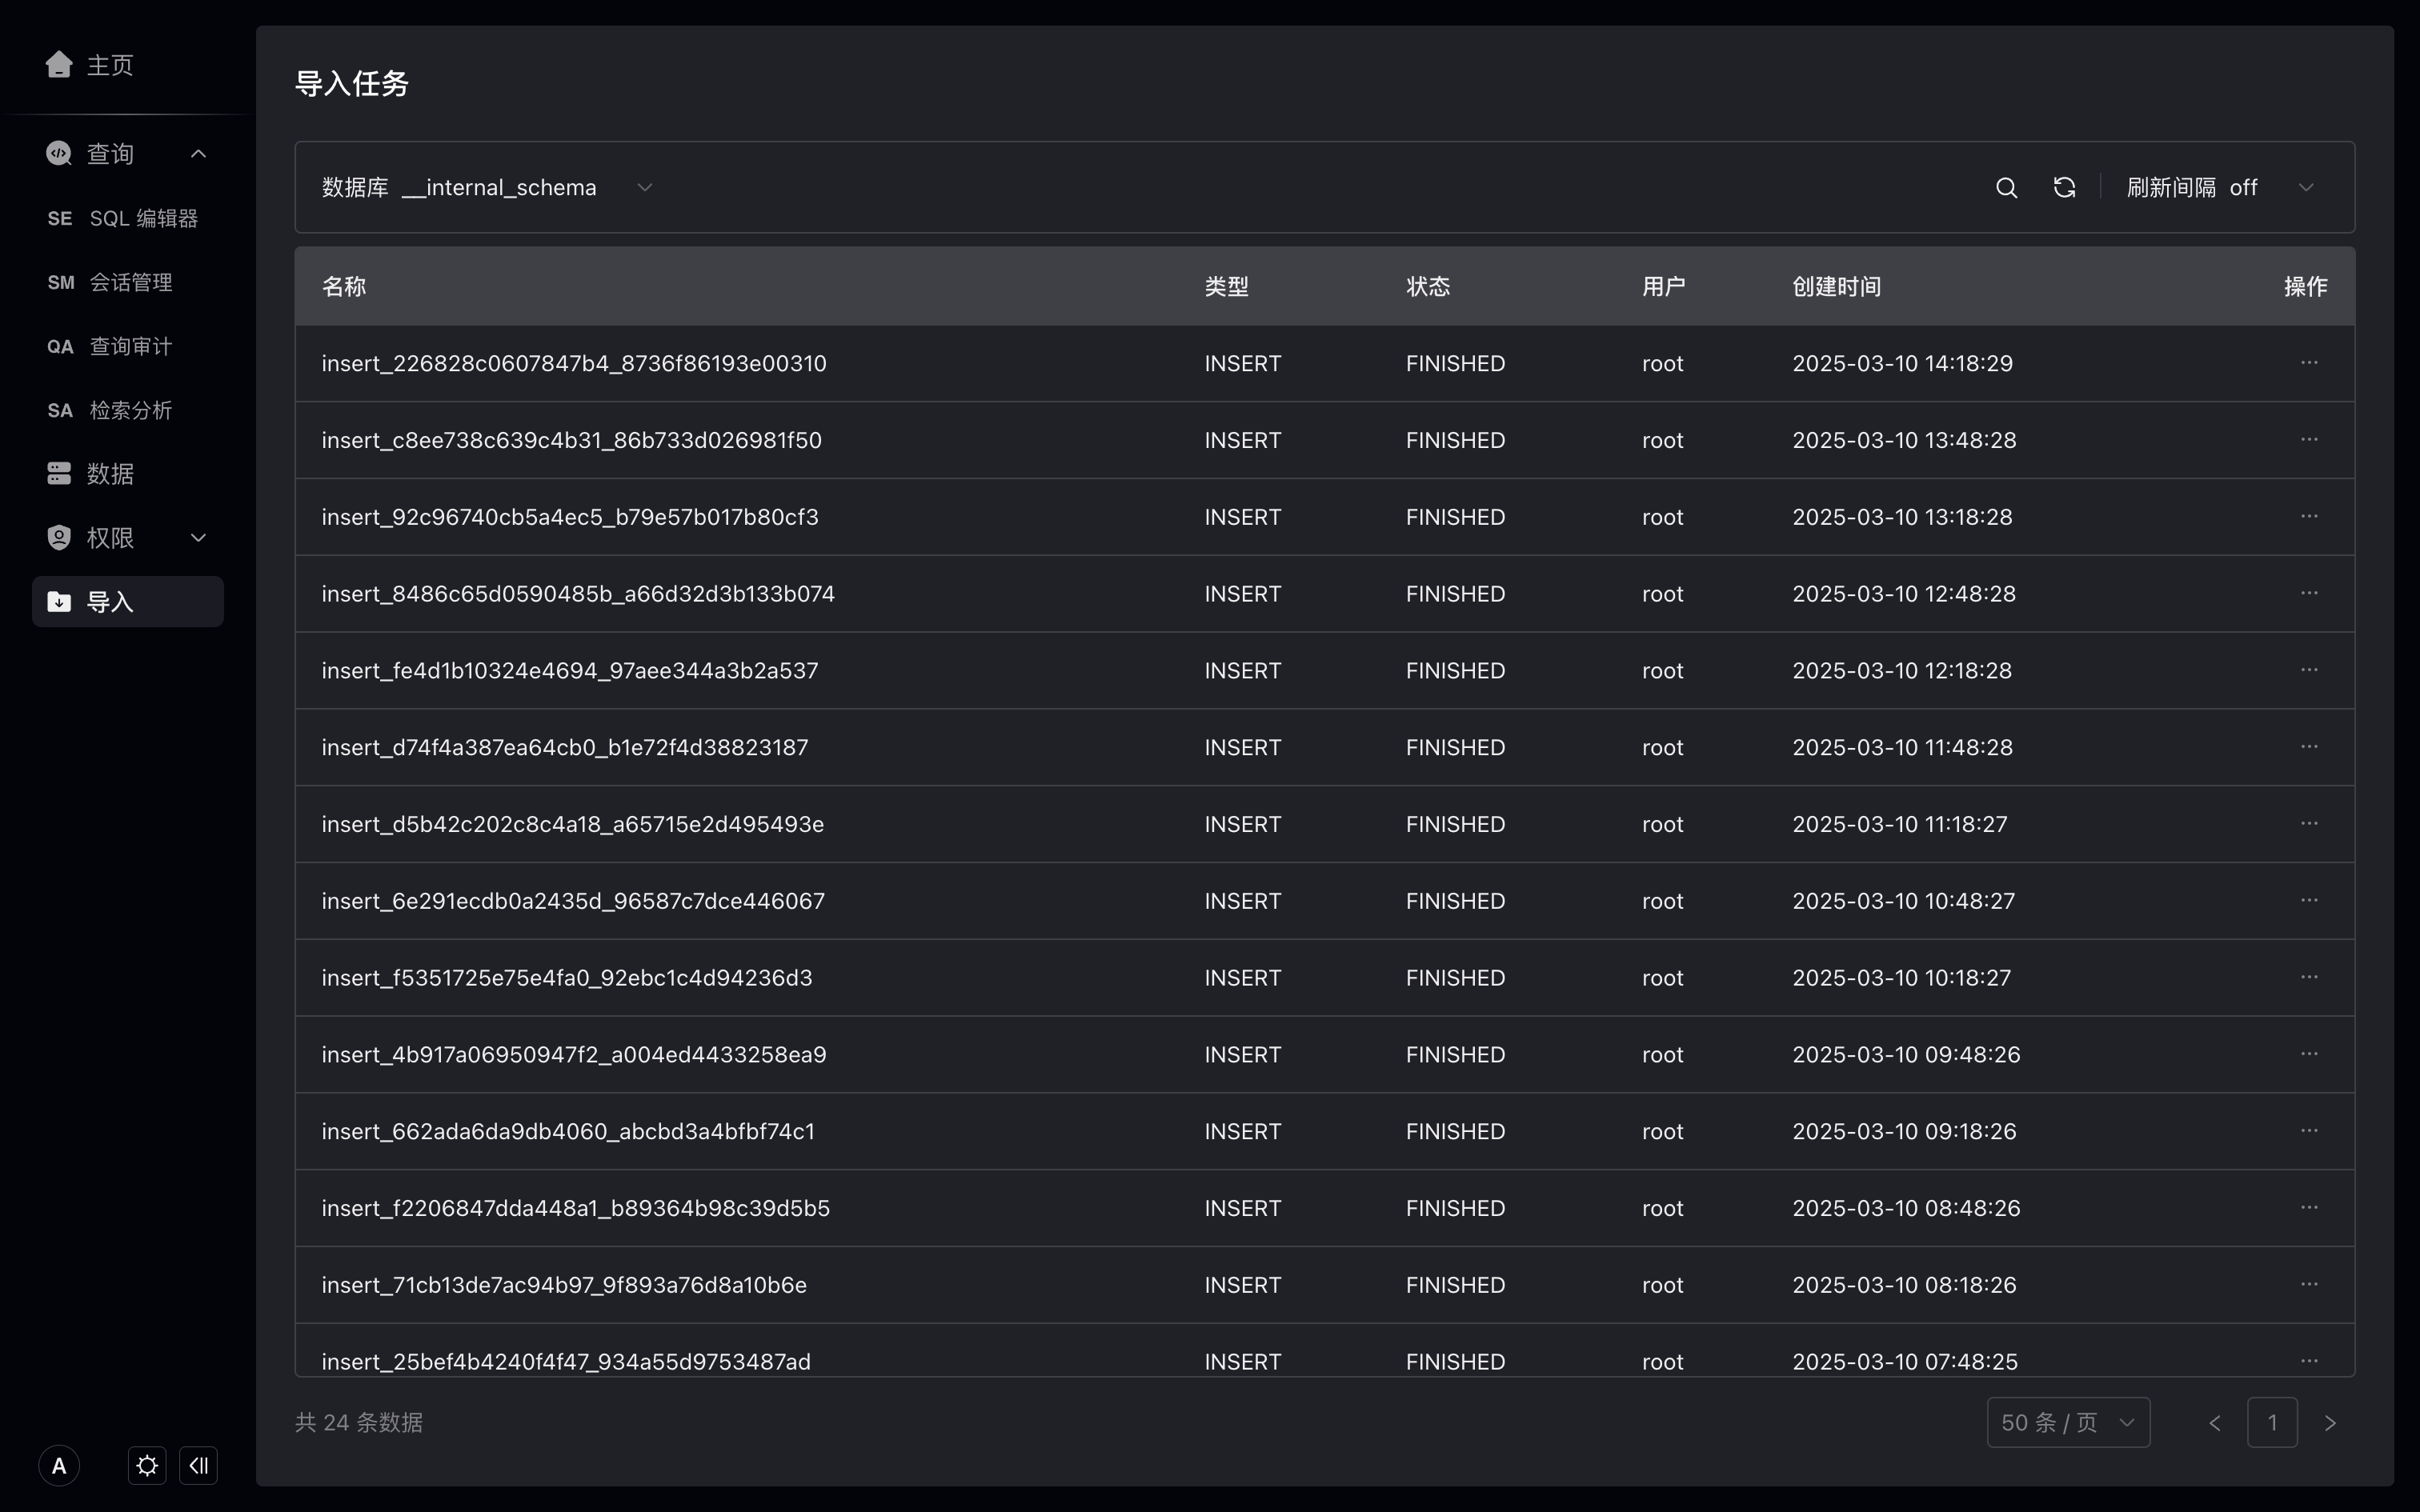Screen dimensions: 2420x1512
Task: Select task name insert_8486c65d0590485b_a66d32d3b133b074
Action: 578,594
